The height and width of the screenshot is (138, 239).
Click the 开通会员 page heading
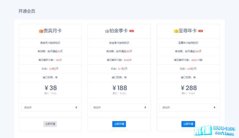27,11
